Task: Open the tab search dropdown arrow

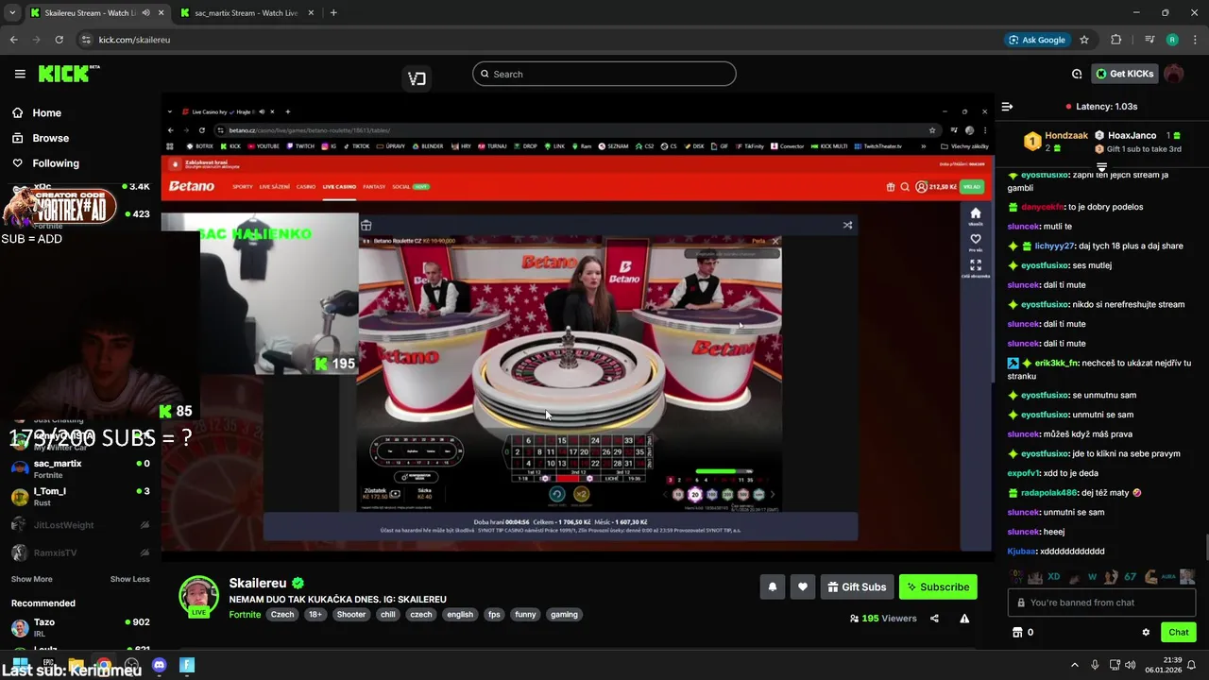Action: [12, 13]
